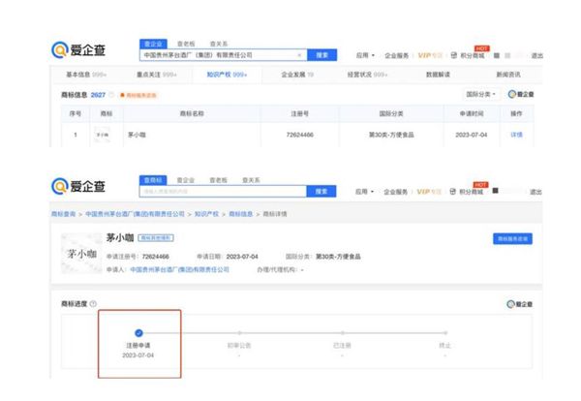
Task: Select the 查关系 search tab in upper header
Action: pyautogui.click(x=219, y=44)
